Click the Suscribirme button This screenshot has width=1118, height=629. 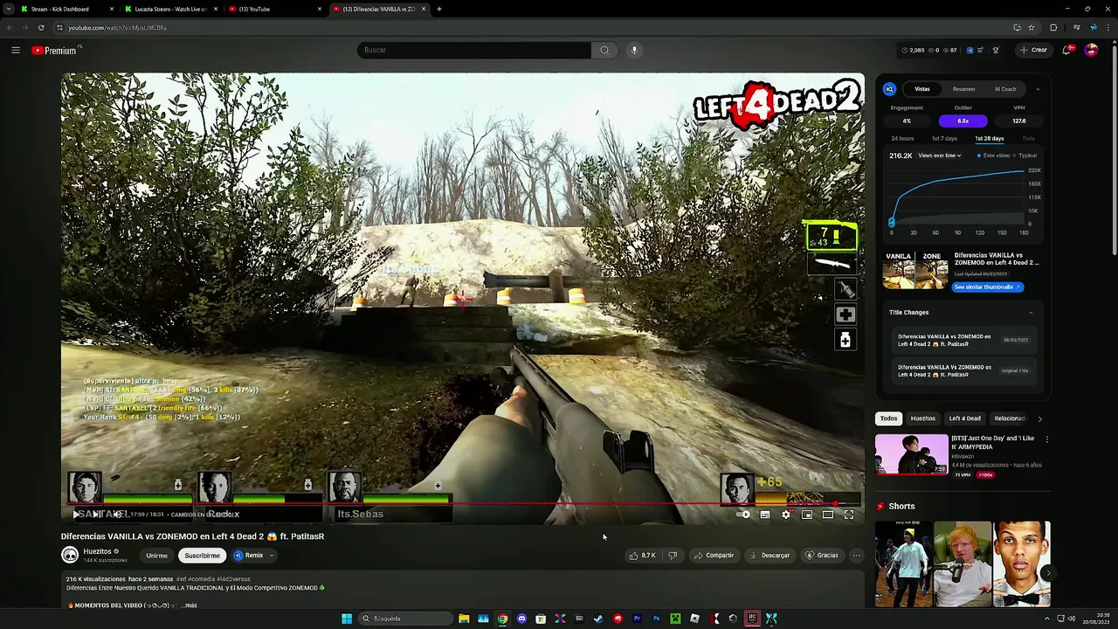tap(202, 556)
